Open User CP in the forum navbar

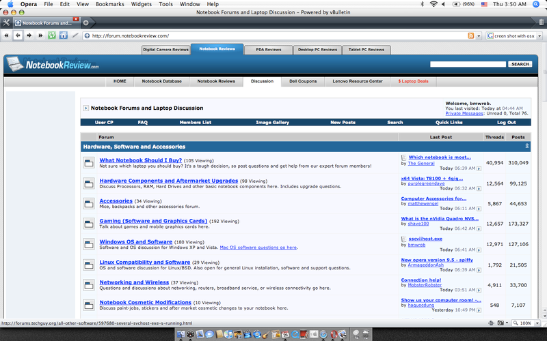[104, 123]
